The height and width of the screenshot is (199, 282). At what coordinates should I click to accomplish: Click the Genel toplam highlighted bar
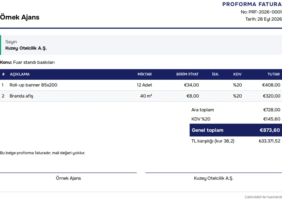pyautogui.click(x=236, y=130)
